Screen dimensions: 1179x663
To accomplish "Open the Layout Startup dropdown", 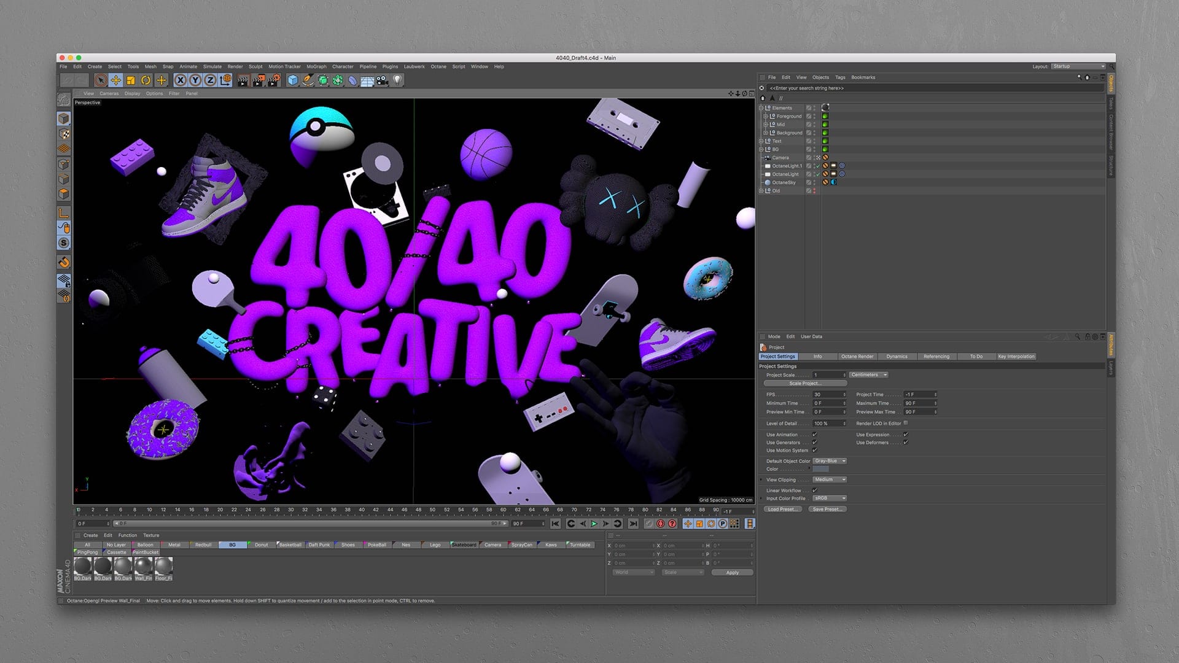I will pyautogui.click(x=1078, y=66).
